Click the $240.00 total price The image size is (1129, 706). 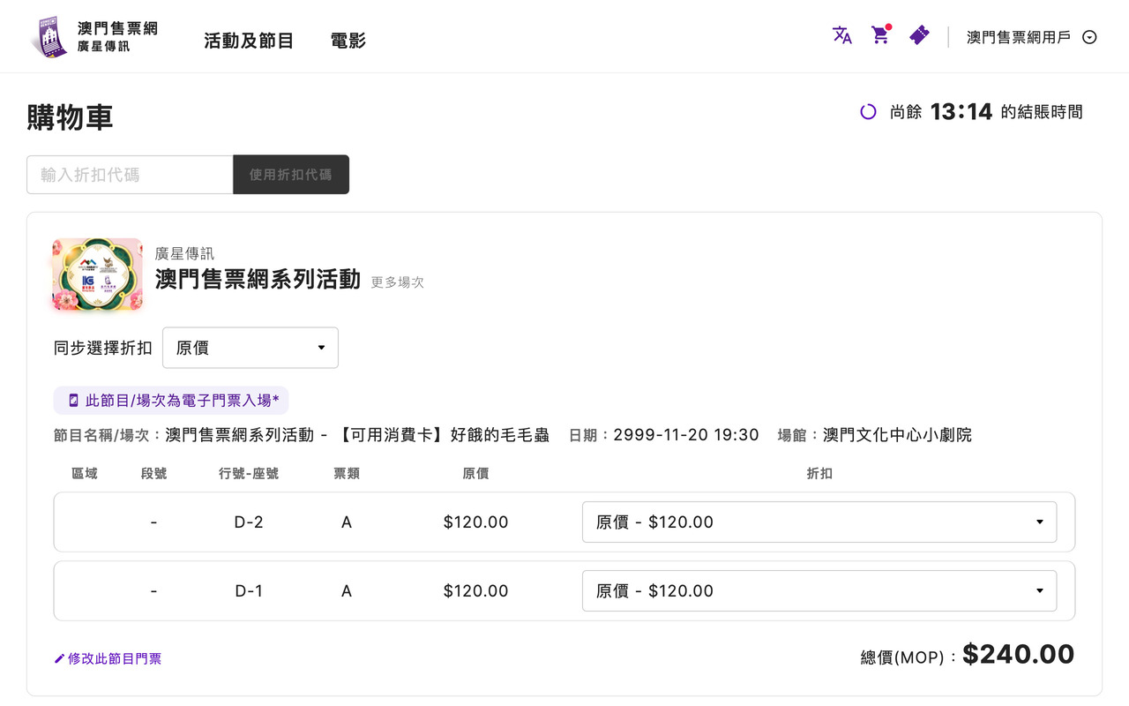(x=1019, y=654)
